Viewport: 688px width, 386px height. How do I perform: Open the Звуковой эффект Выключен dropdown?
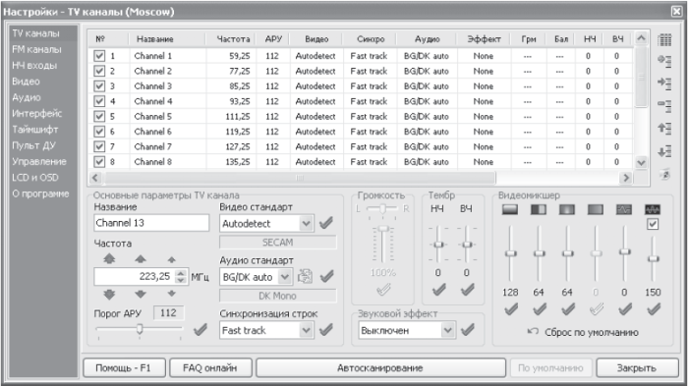click(447, 330)
